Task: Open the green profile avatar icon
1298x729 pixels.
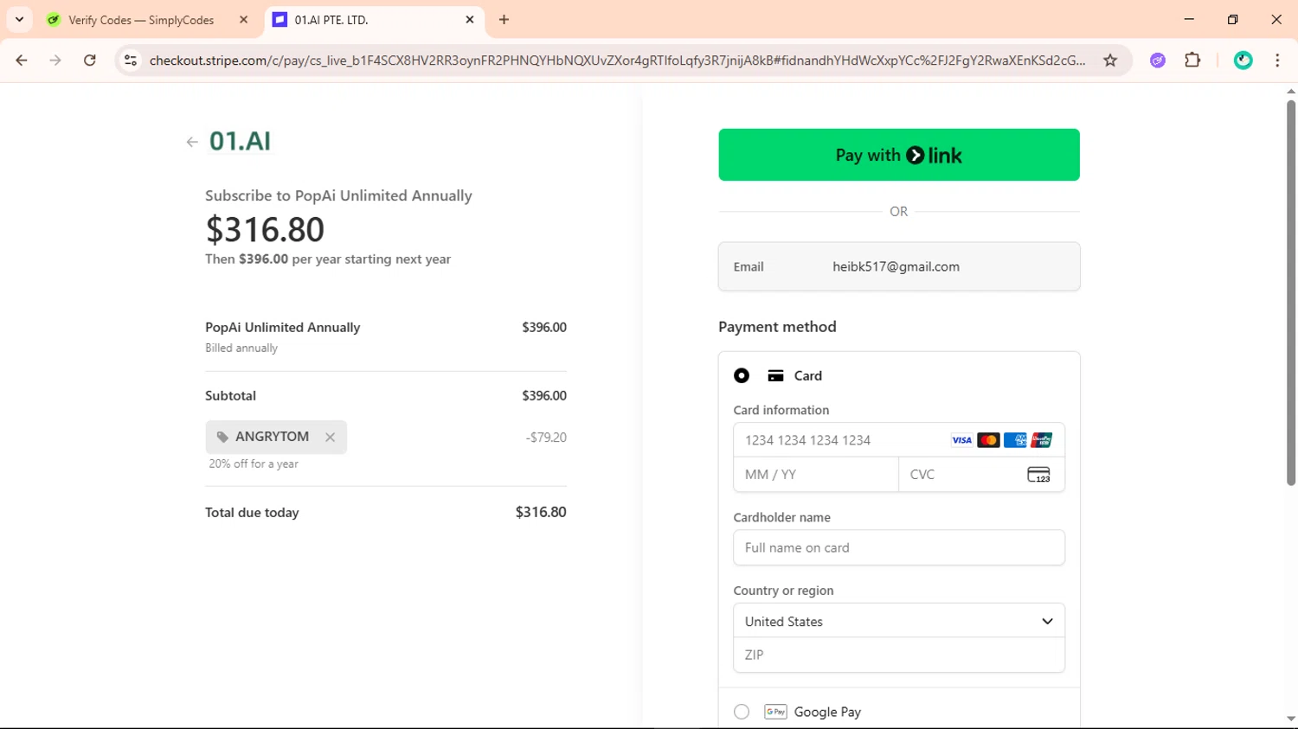Action: [1243, 61]
